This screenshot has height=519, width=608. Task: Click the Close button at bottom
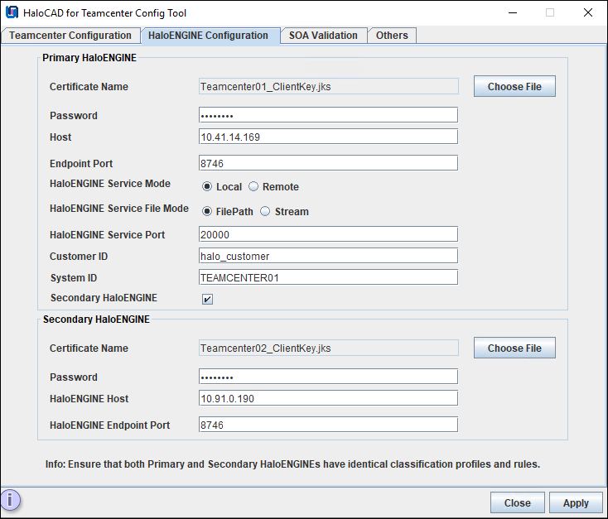click(517, 502)
